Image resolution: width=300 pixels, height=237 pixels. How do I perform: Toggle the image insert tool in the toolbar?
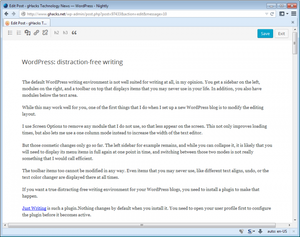tap(28, 32)
